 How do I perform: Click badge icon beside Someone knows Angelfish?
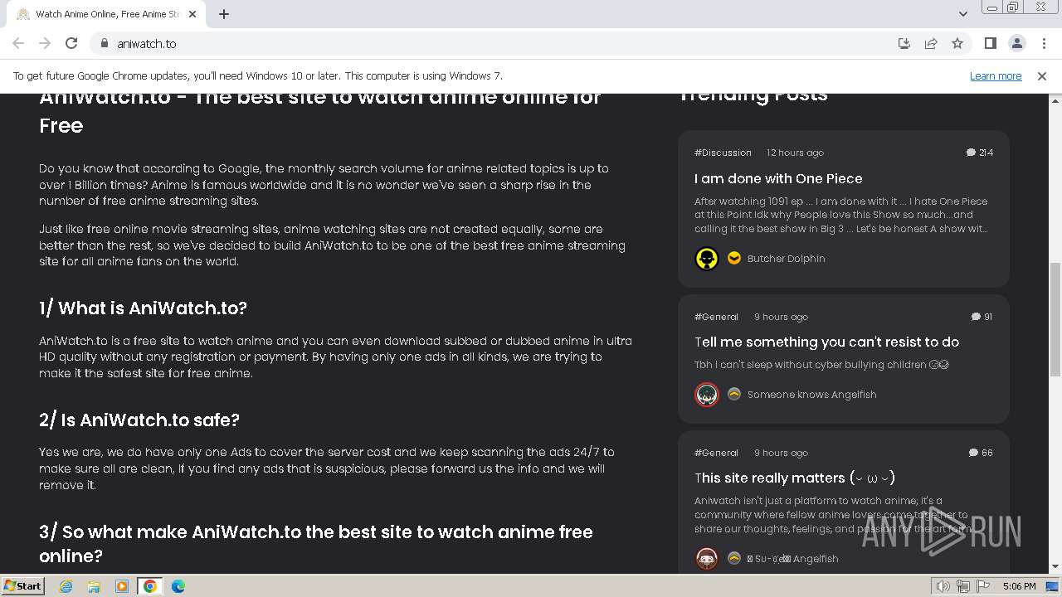pos(733,394)
